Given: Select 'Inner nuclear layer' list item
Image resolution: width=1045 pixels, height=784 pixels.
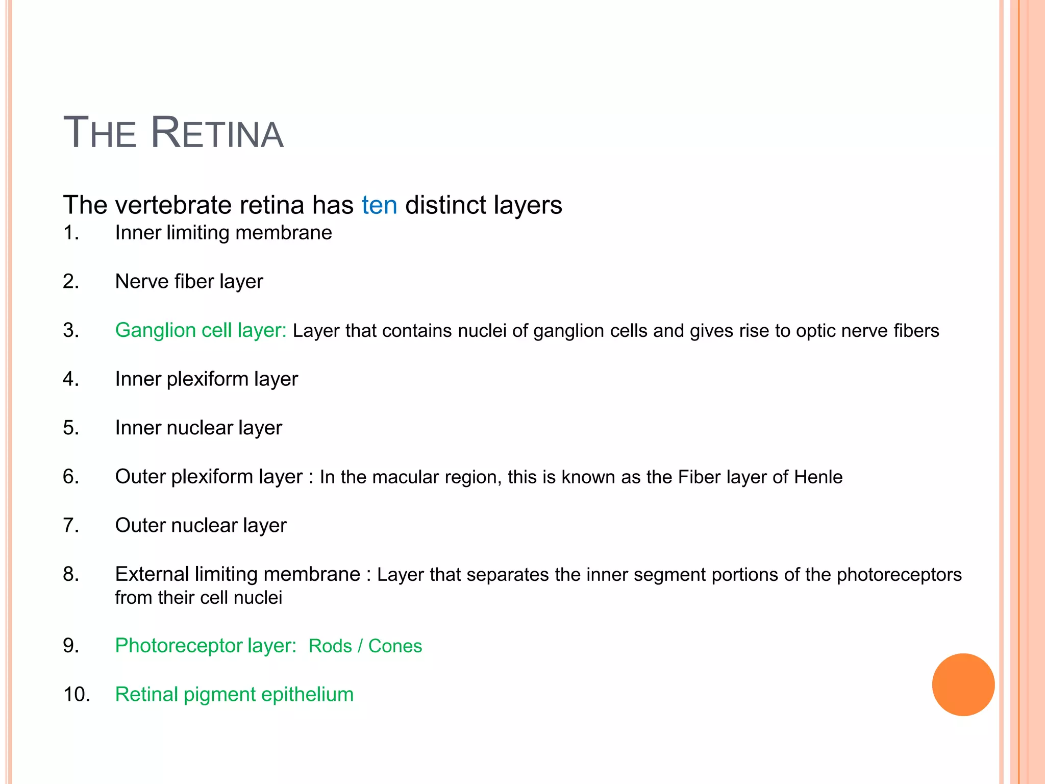Looking at the screenshot, I should point(198,428).
